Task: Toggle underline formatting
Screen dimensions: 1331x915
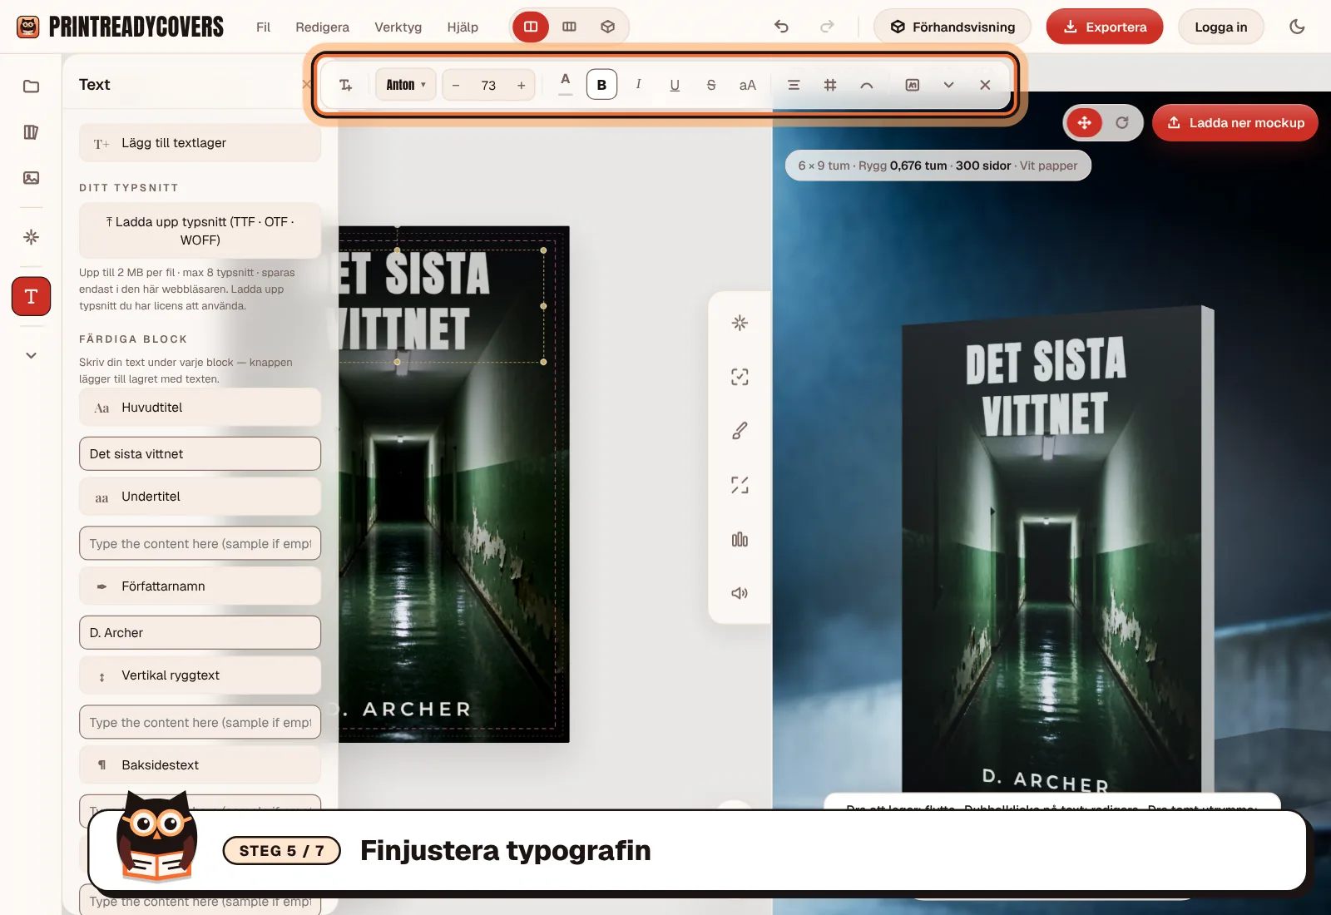Action: click(x=675, y=85)
